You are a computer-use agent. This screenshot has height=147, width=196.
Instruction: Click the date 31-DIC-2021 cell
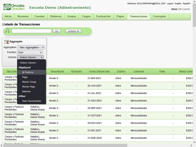(94, 130)
